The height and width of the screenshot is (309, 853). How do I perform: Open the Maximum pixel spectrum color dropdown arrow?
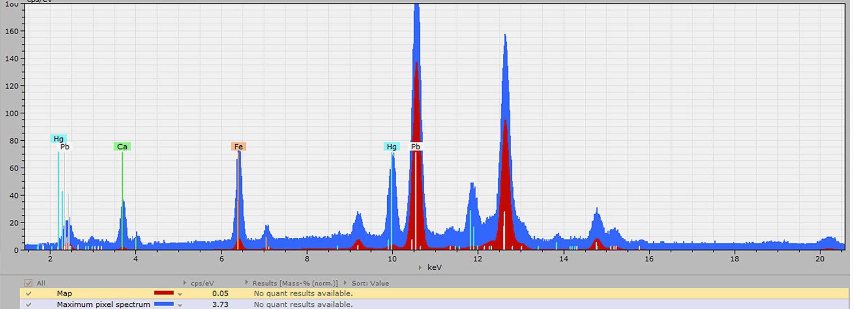[x=180, y=305]
